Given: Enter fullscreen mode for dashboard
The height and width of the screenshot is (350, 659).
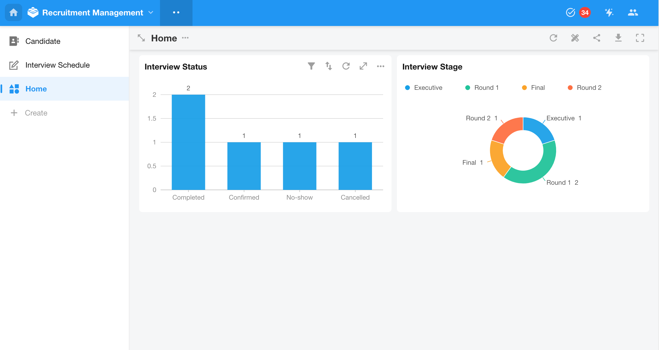Looking at the screenshot, I should pos(640,38).
